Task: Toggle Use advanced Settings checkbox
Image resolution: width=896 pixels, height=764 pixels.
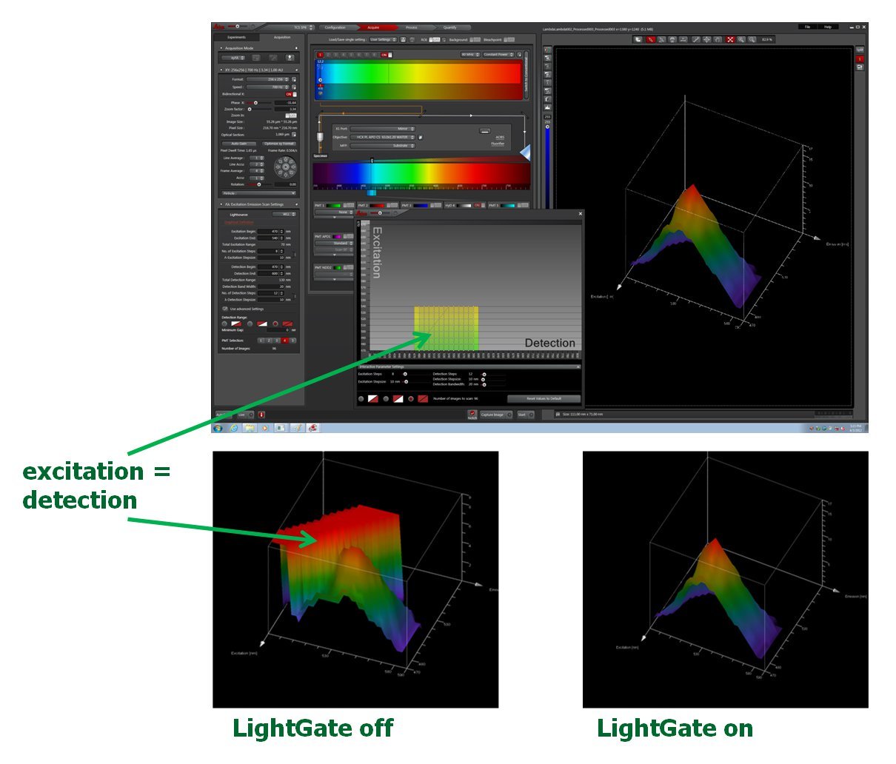Action: click(x=225, y=309)
